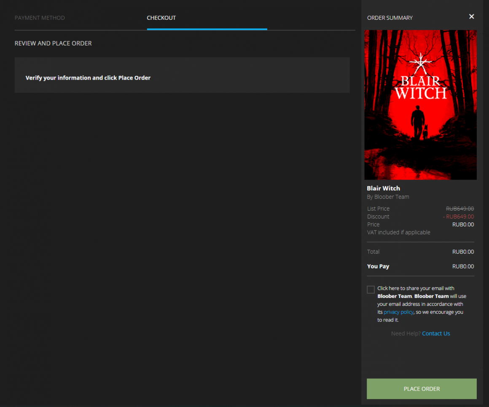The image size is (489, 407).
Task: Open the privacy policy link
Action: click(x=398, y=312)
